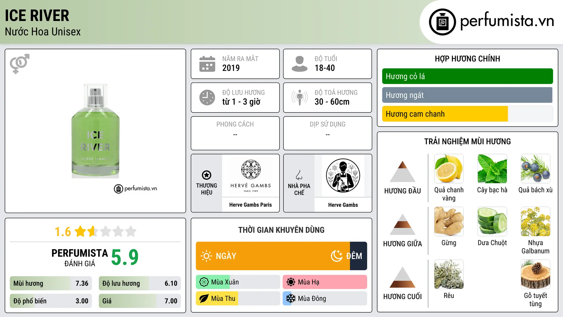
Task: Click the Nước Hoa Unisex subtitle
Action: pyautogui.click(x=43, y=32)
